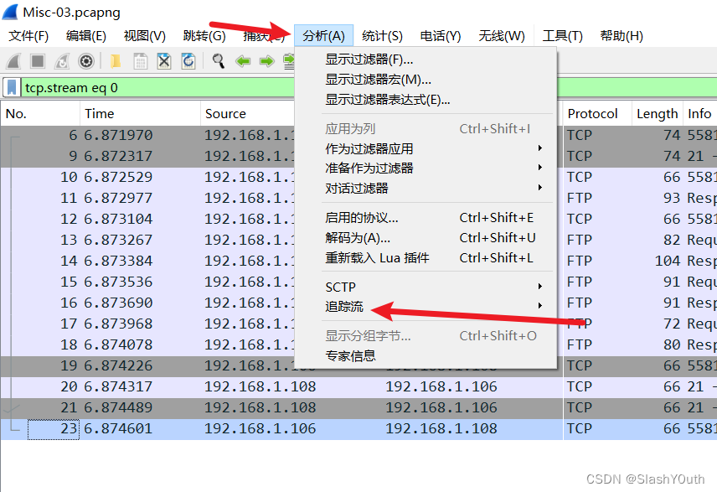Click the Reload capture file icon
The height and width of the screenshot is (492, 717).
coord(188,61)
